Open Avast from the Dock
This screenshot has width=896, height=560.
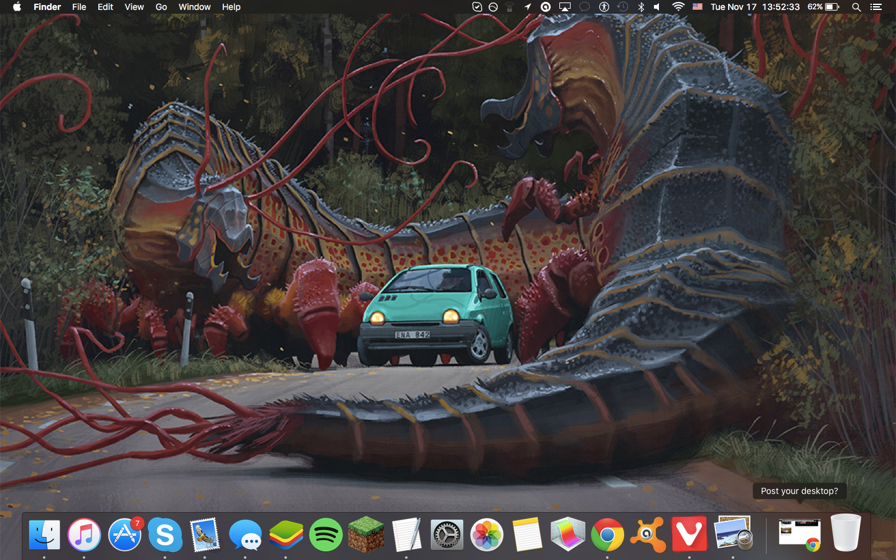[x=648, y=534]
